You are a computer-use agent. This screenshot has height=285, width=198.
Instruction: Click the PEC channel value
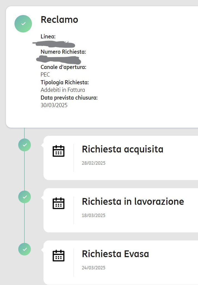pyautogui.click(x=45, y=75)
